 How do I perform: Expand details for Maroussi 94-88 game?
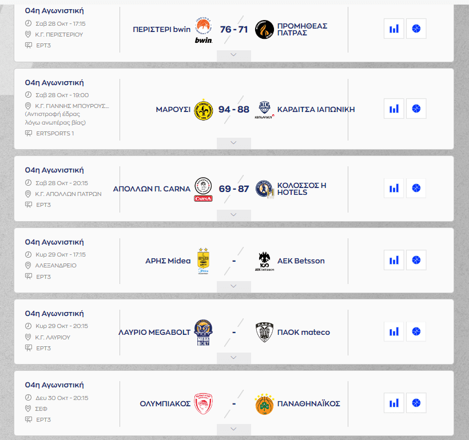(x=233, y=143)
